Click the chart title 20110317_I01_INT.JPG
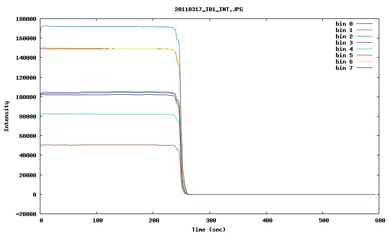 click(209, 9)
